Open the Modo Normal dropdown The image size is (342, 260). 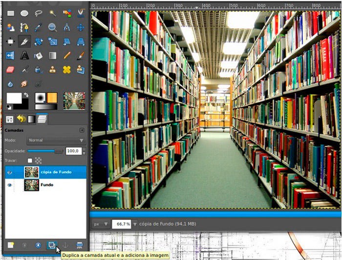56,140
